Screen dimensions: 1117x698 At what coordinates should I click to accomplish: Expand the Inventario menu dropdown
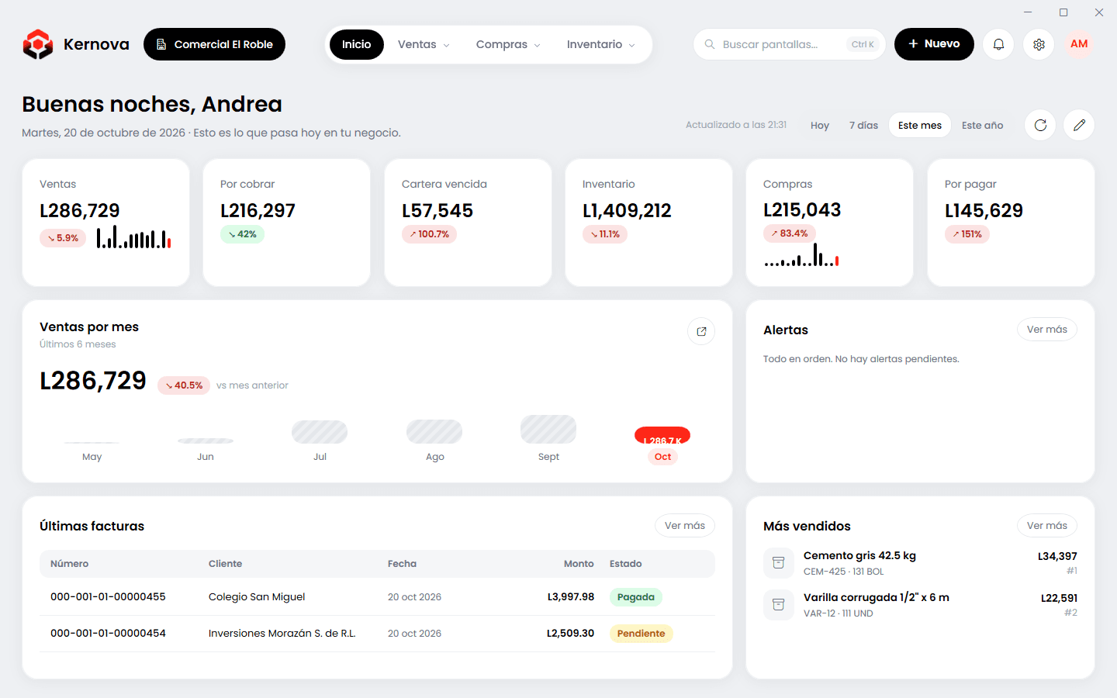[601, 44]
